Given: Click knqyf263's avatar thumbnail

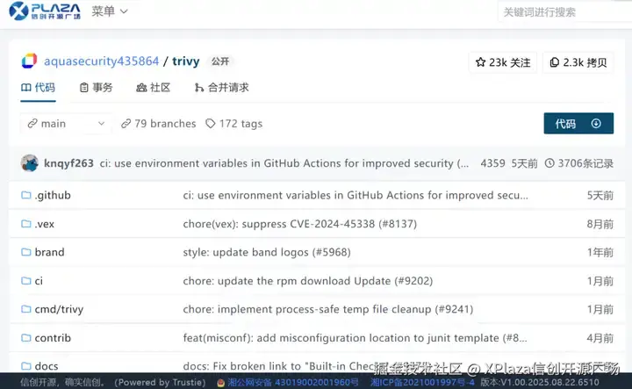Looking at the screenshot, I should (30, 163).
